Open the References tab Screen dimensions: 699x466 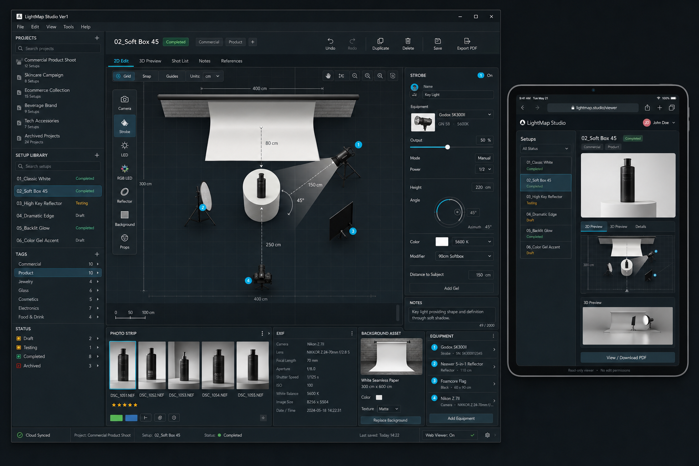click(x=232, y=61)
